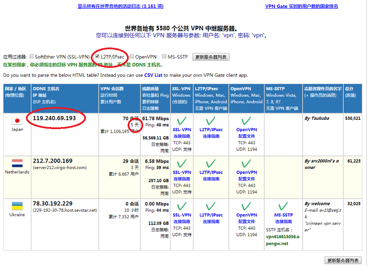Open the worldwide activity log link
Viewport: 367px width, 266px height.
(120, 6)
